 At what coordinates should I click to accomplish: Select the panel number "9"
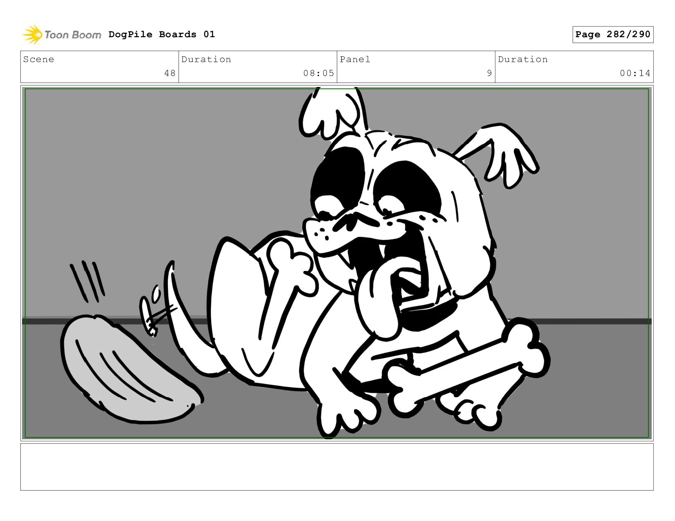[x=489, y=73]
